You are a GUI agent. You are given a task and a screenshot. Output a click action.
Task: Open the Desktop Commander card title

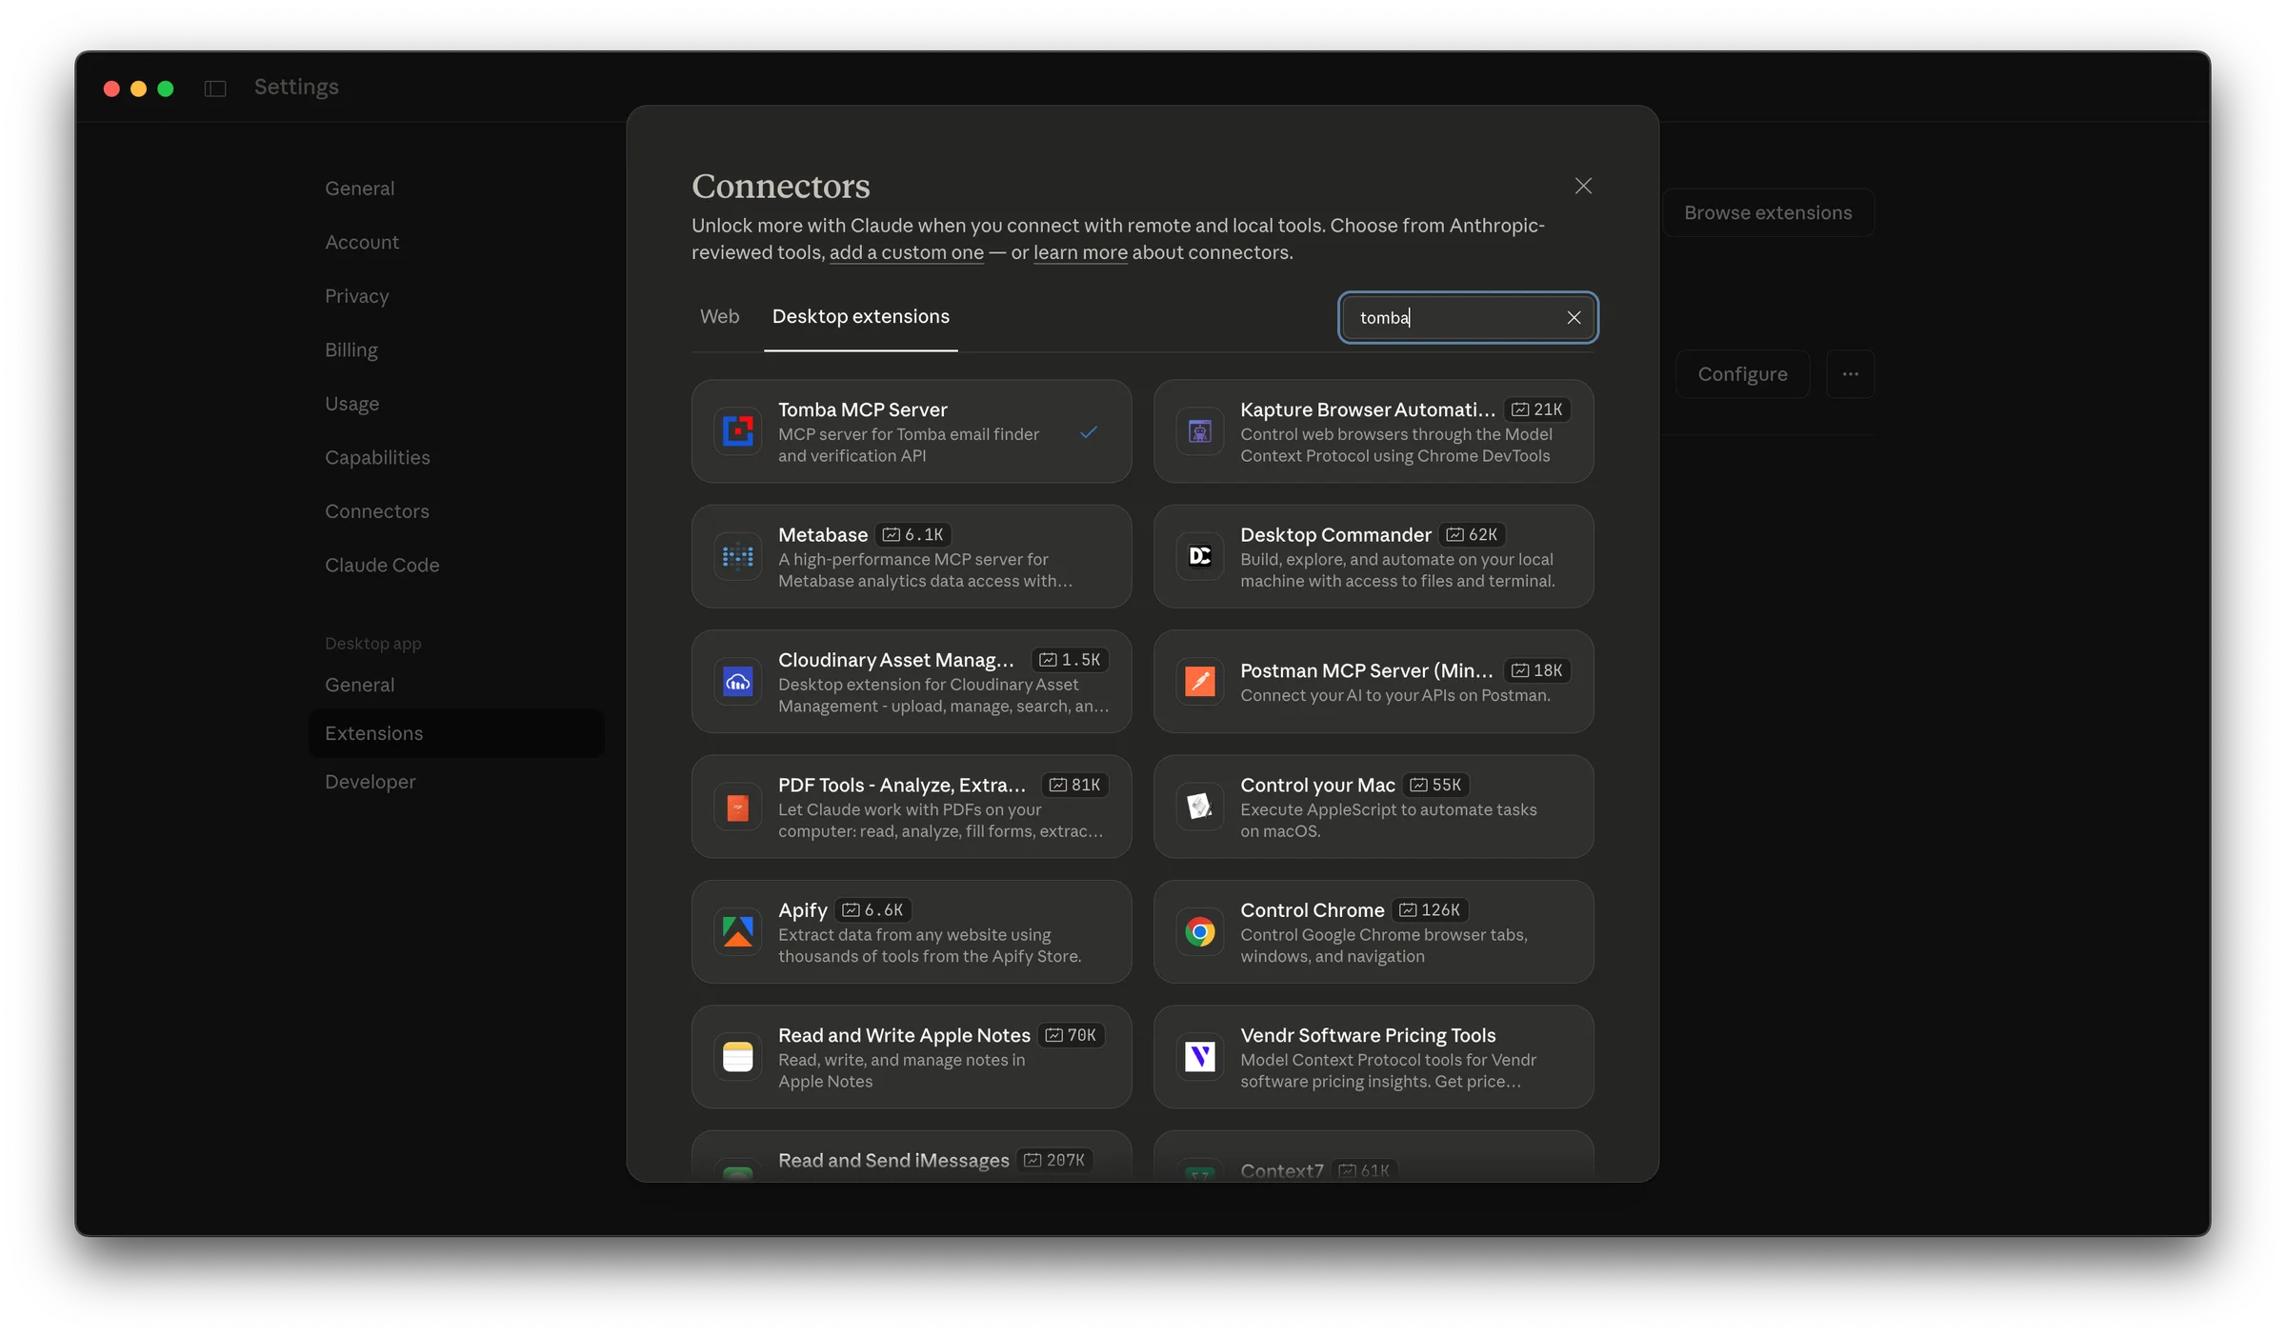[x=1335, y=535]
